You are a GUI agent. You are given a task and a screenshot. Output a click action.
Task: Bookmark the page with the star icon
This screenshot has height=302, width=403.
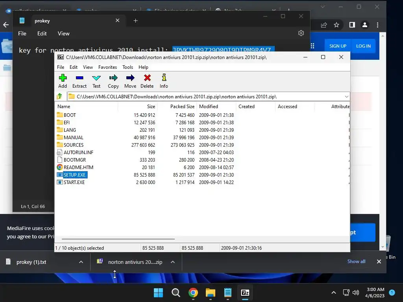[x=336, y=25]
